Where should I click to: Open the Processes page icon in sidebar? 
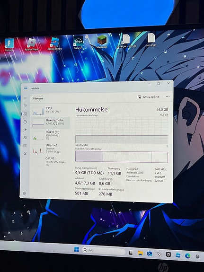(x=25, y=106)
